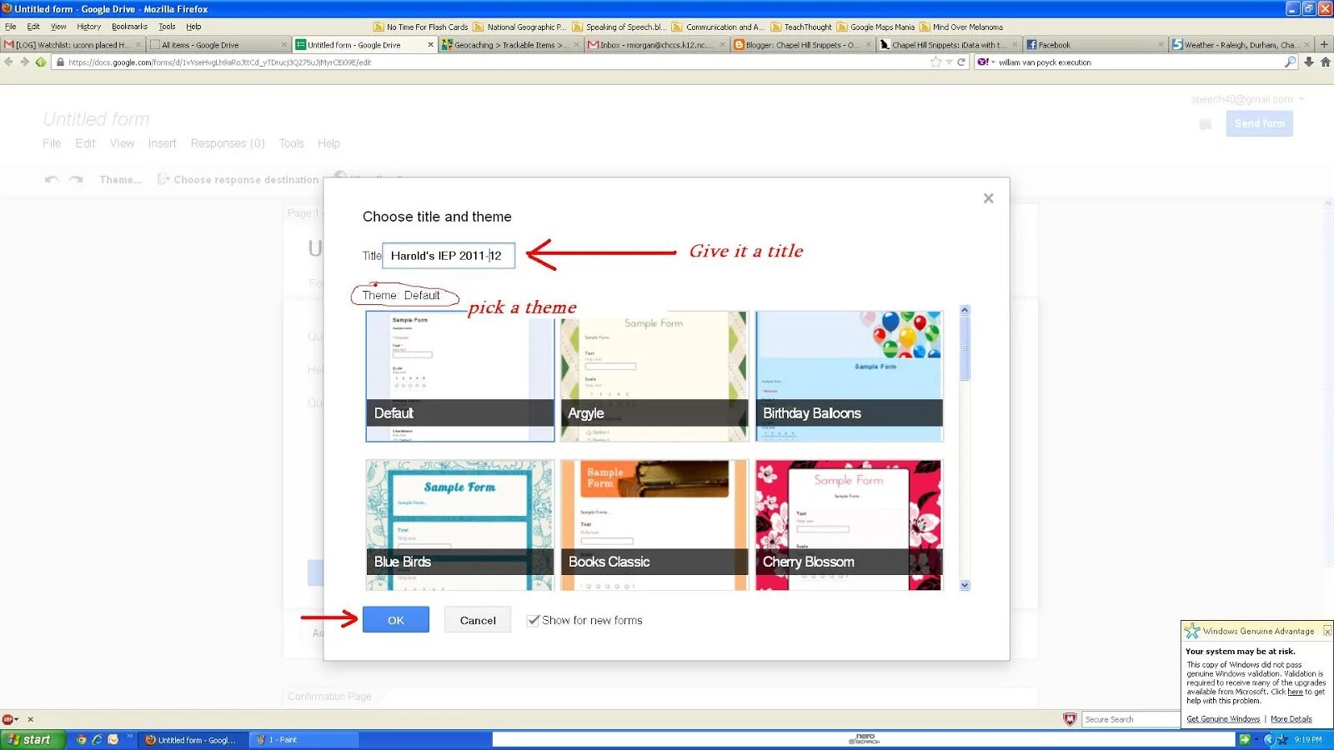Open 'Google Maps Mania' bookmark
The height and width of the screenshot is (750, 1334).
[x=875, y=27]
